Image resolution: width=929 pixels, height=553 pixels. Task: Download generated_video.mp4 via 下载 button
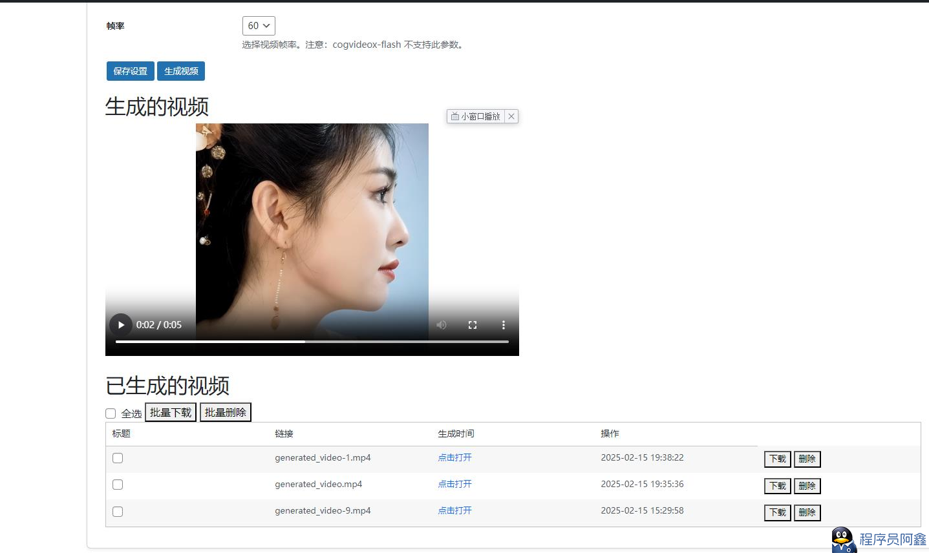[x=778, y=486]
